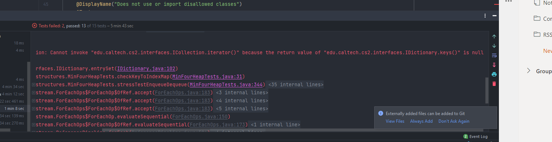
Task: Open the Event Log in the status bar
Action: click(x=476, y=137)
